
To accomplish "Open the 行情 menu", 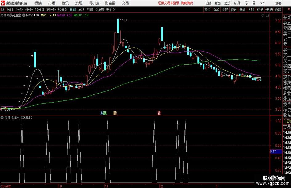I will [38, 3].
